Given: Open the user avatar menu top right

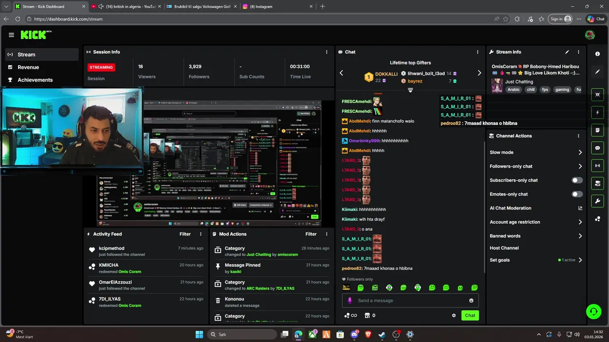Looking at the screenshot, I should coord(589,35).
